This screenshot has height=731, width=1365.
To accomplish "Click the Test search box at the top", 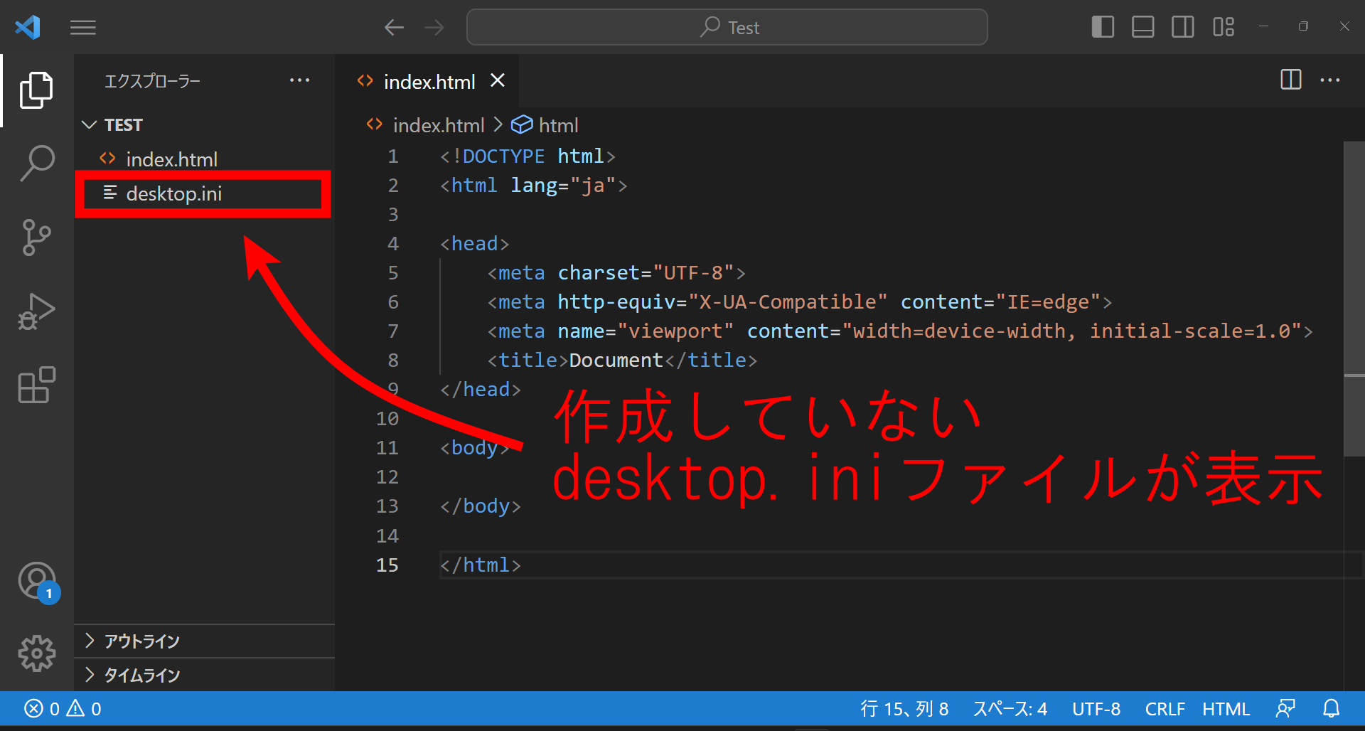I will [727, 27].
